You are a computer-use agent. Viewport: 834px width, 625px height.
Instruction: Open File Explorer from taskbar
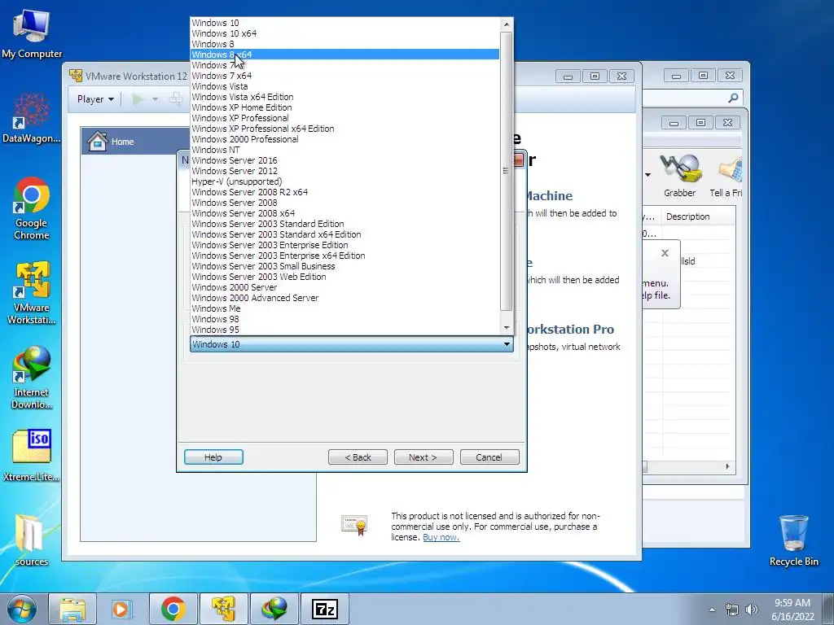[x=72, y=609]
